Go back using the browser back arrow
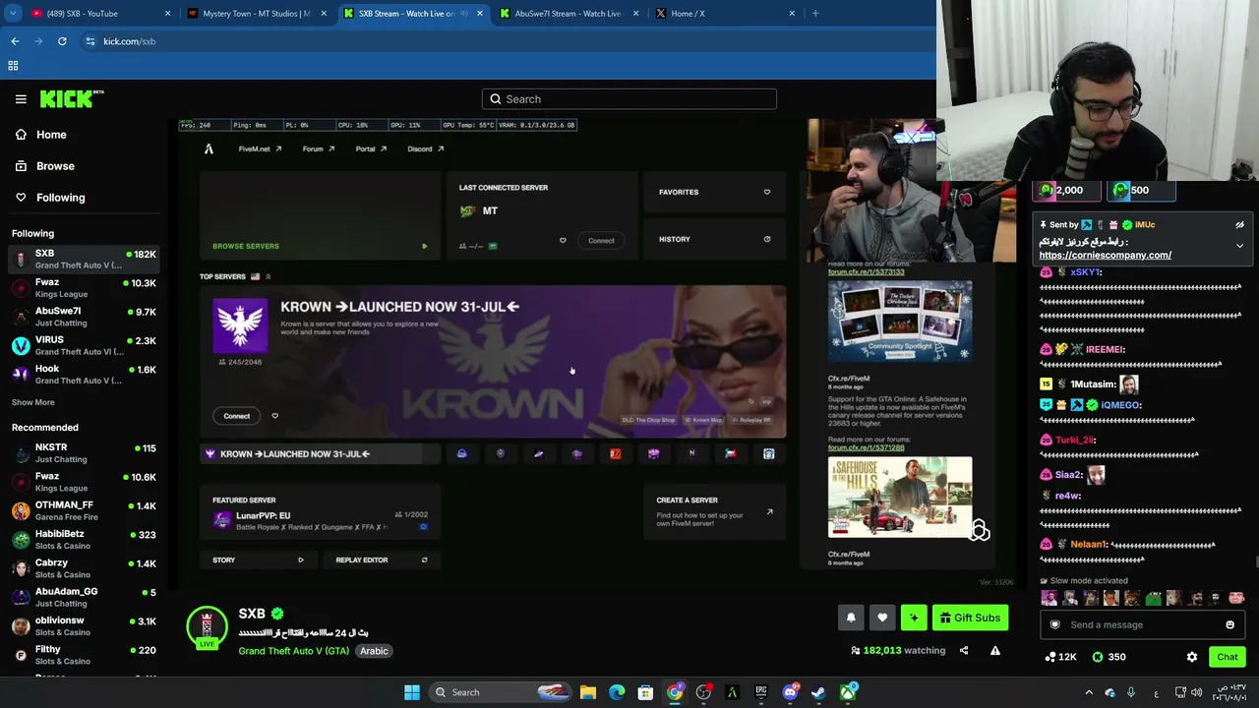This screenshot has width=1259, height=708. tap(15, 41)
